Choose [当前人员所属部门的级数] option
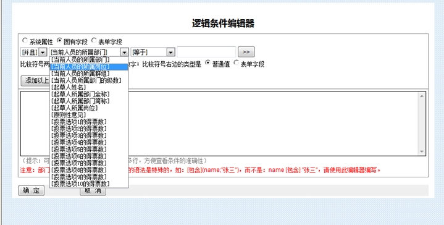Viewport: 444px width, 225px height. point(89,80)
